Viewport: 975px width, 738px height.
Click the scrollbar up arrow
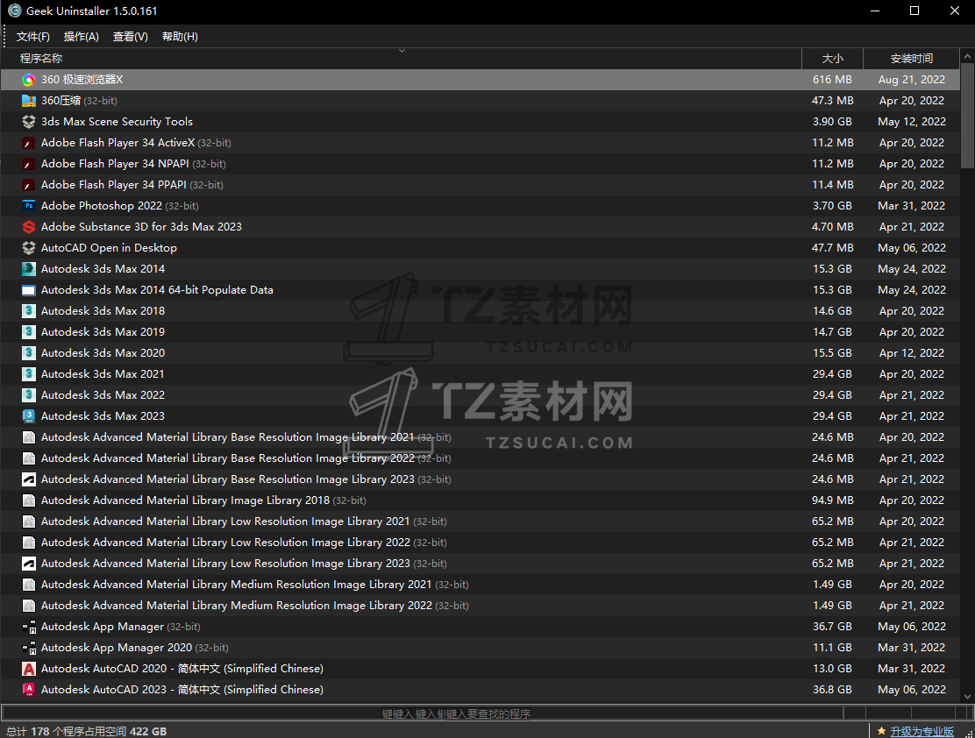967,56
